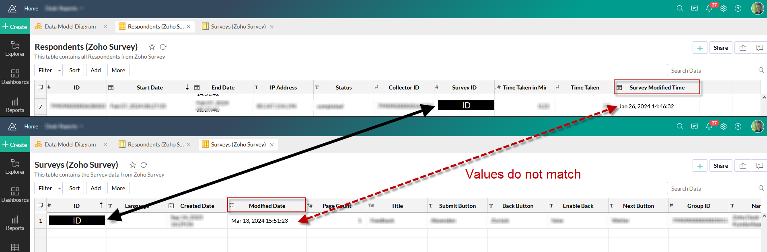This screenshot has width=767, height=252.
Task: Open notifications bell in header above Respondents tabs
Action: (709, 8)
